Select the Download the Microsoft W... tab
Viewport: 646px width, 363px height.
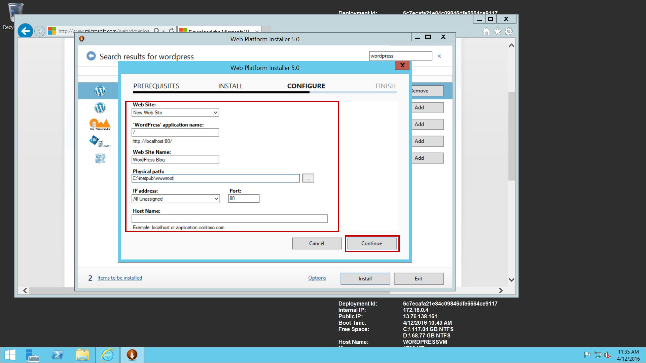(219, 31)
